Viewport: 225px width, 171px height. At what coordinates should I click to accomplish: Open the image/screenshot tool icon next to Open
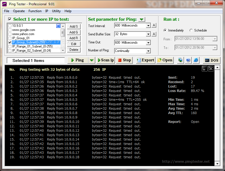[180, 60]
